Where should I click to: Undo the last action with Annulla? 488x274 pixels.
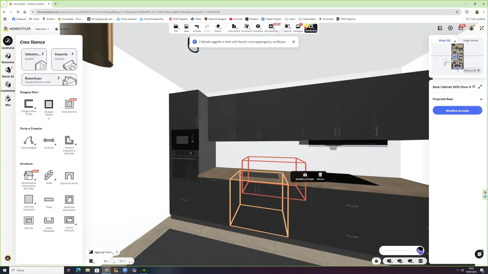[197, 28]
